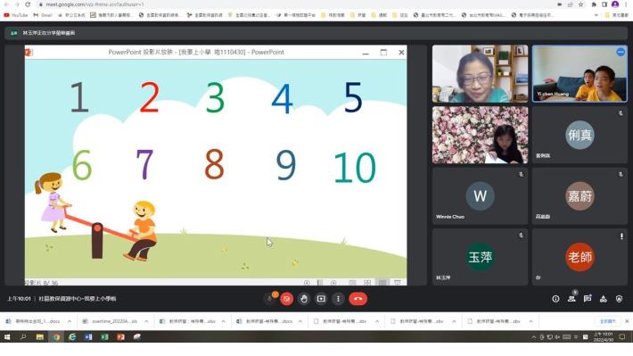The image size is (633, 356).
Task: Switch to Chrome on taskbar
Action: [x=56, y=336]
